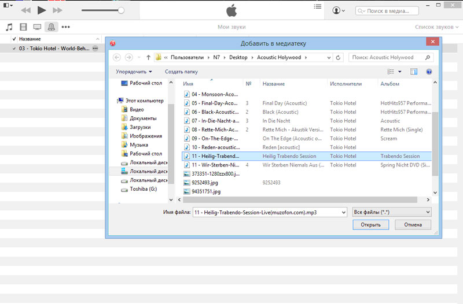Select file 05 - Final-Day-Acoustic

point(211,103)
